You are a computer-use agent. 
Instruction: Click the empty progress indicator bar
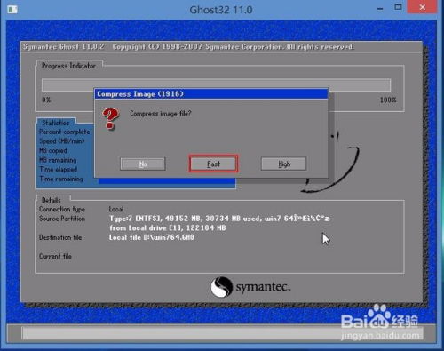[216, 84]
